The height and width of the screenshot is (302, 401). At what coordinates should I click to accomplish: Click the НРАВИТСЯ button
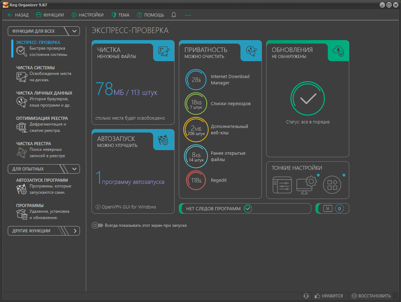click(329, 296)
